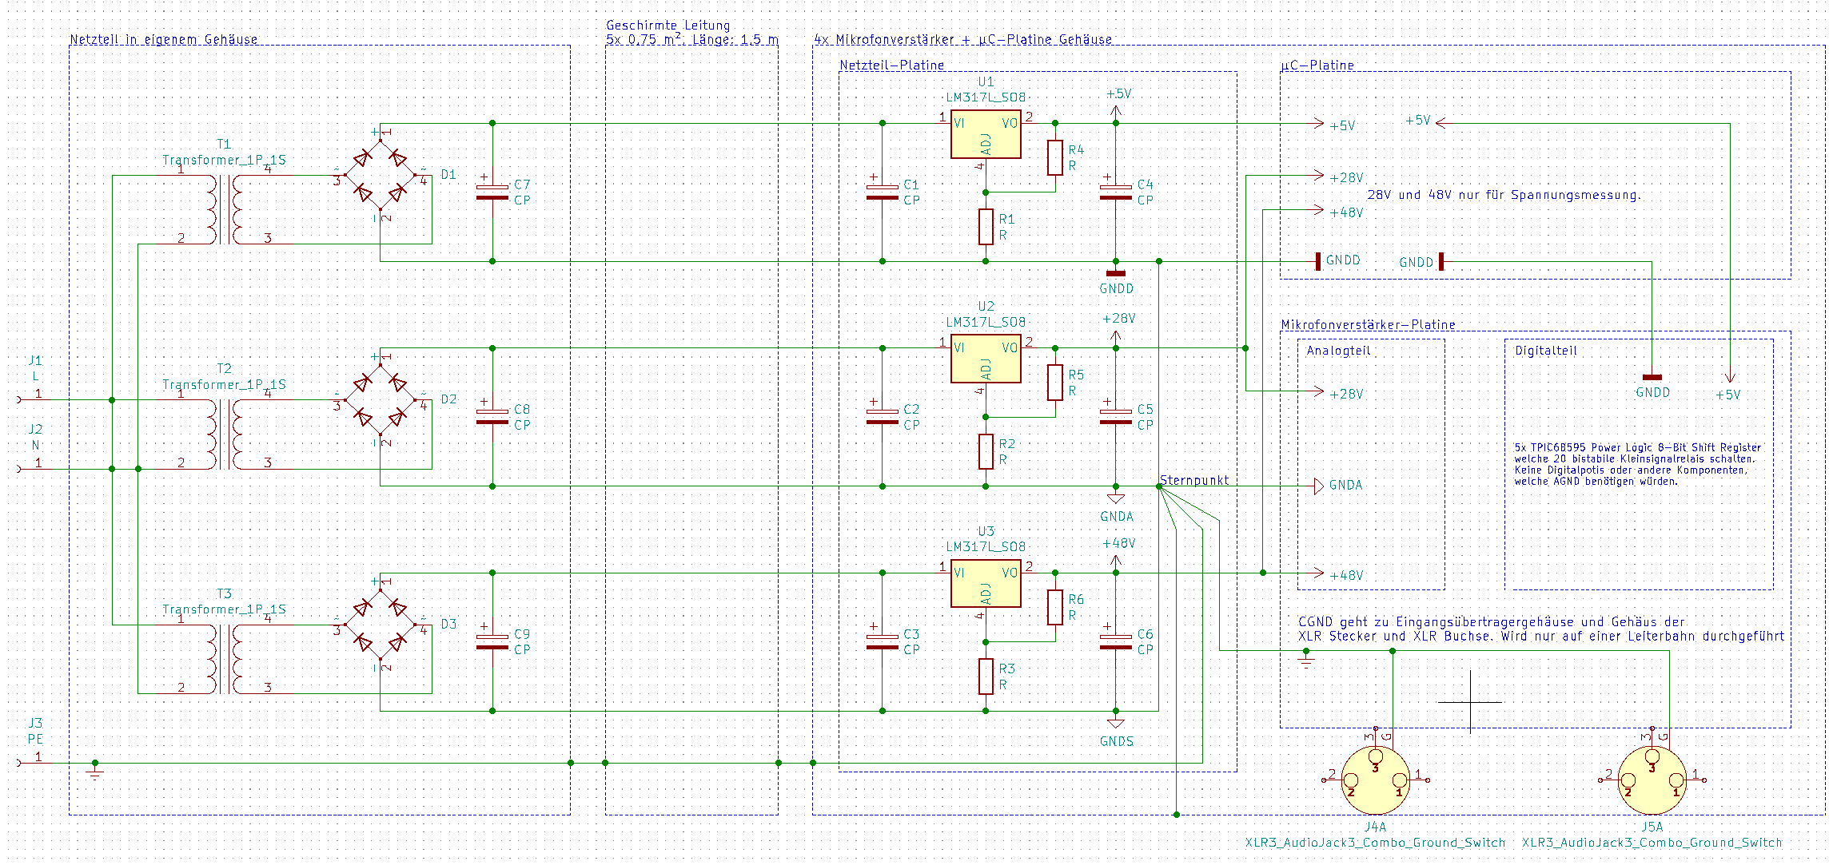Select the U1 LM317L regulator symbol

[x=985, y=134]
